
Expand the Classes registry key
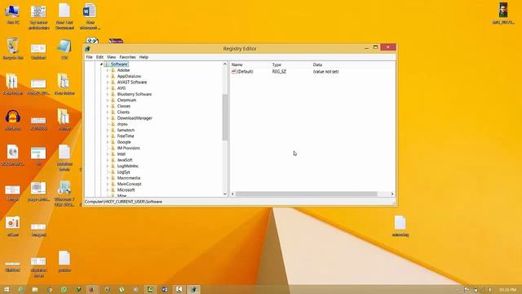pos(108,106)
